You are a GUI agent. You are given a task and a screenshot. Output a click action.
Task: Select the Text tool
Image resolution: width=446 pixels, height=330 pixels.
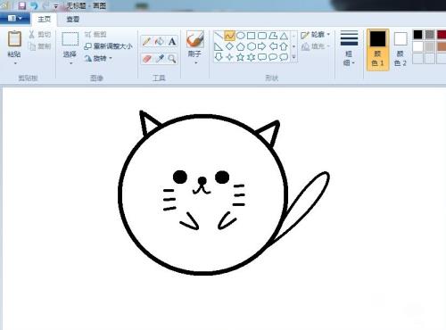pyautogui.click(x=172, y=41)
